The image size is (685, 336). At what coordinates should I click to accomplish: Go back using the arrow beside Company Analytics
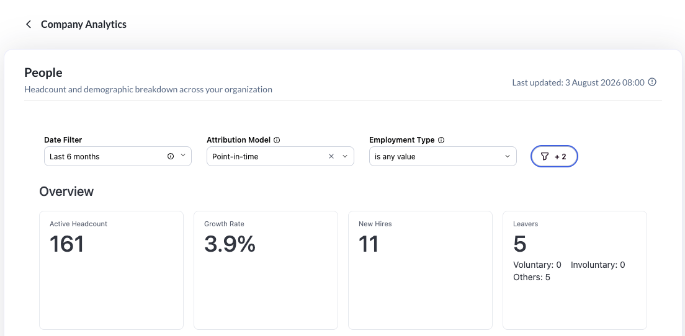[x=29, y=24]
